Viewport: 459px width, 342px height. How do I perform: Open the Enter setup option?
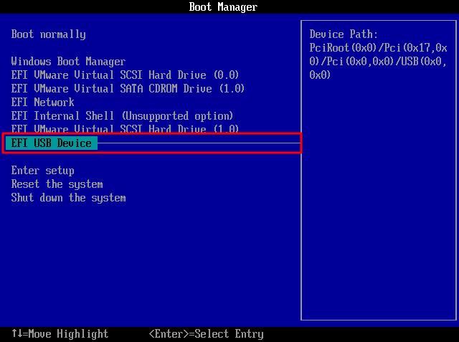[x=43, y=170]
